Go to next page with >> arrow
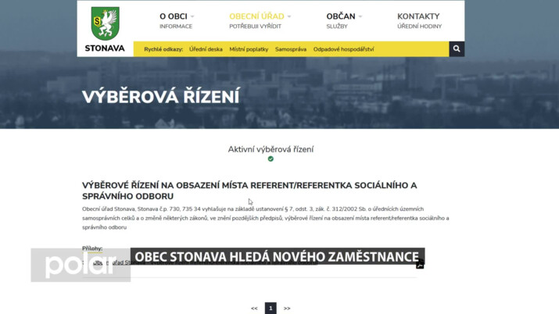Image resolution: width=559 pixels, height=314 pixels. point(287,309)
